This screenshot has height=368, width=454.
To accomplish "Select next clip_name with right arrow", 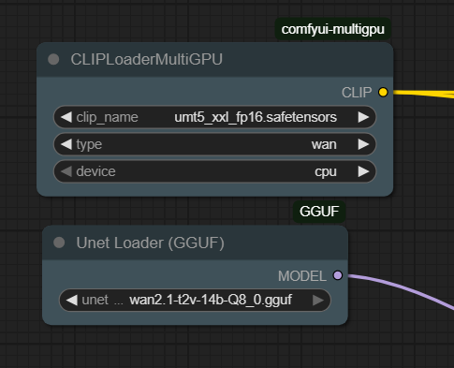I will click(363, 117).
